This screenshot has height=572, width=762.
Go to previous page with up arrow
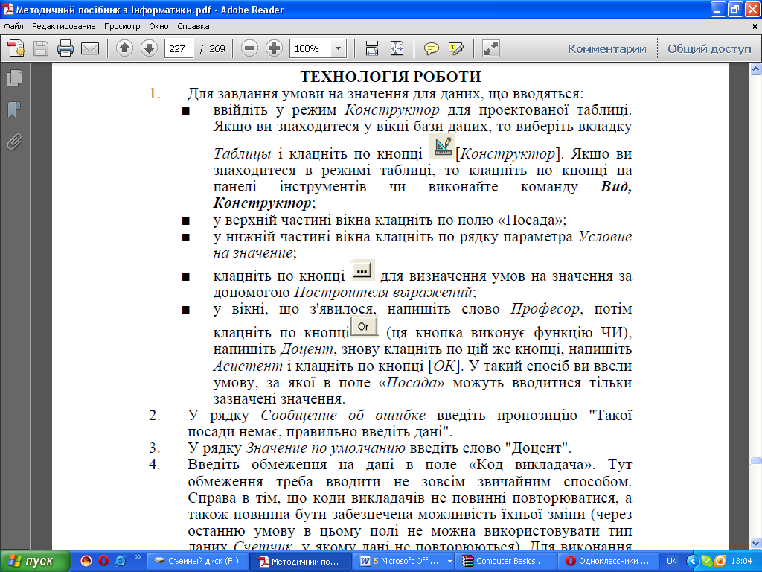(x=124, y=48)
